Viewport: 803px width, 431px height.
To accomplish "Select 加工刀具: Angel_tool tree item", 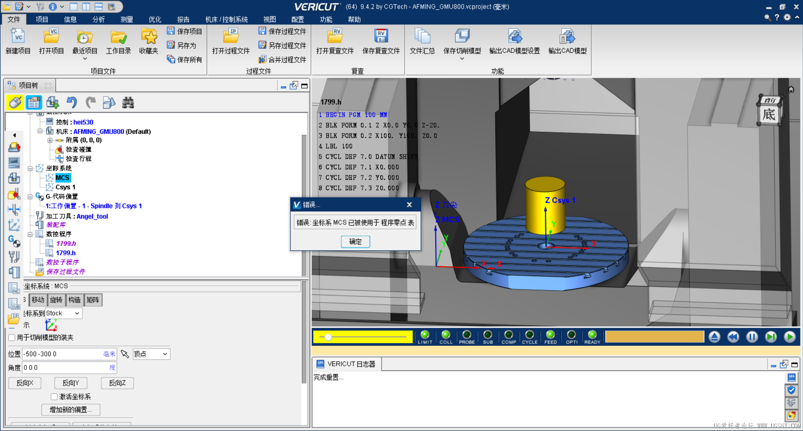I will [x=77, y=216].
